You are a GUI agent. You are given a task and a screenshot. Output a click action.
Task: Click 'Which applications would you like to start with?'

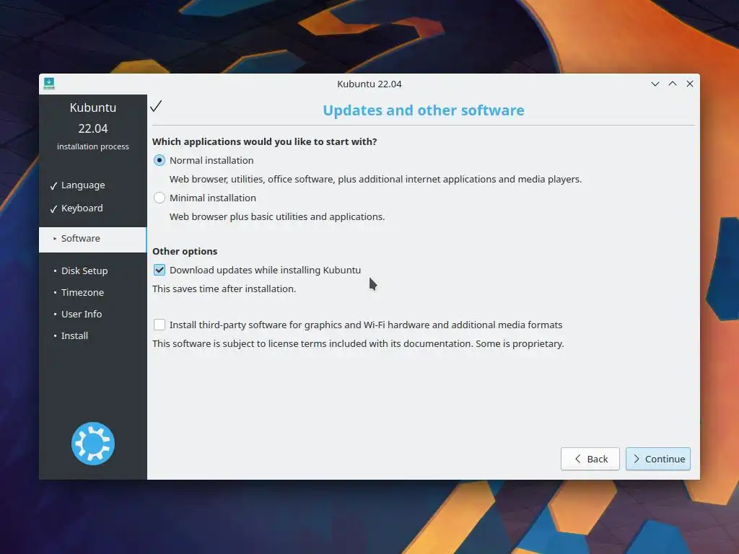(264, 142)
